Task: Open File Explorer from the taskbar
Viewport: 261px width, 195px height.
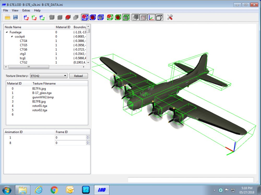Action: point(23,190)
